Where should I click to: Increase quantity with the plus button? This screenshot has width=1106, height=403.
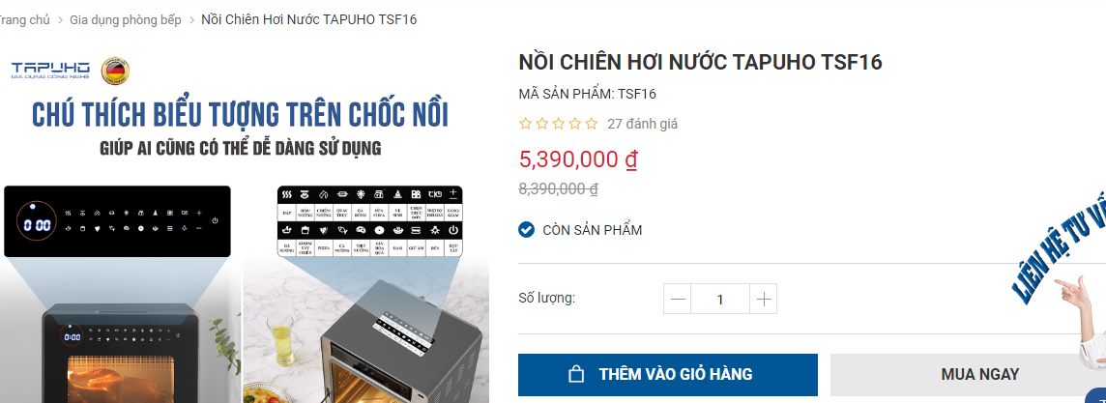763,300
